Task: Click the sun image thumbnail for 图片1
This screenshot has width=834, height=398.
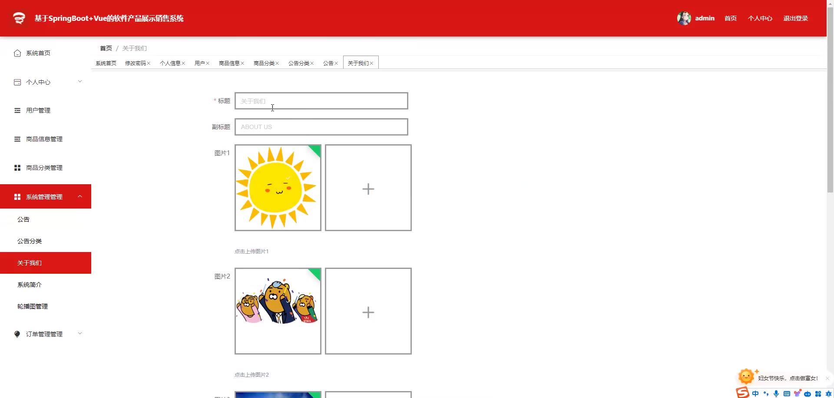Action: [278, 188]
